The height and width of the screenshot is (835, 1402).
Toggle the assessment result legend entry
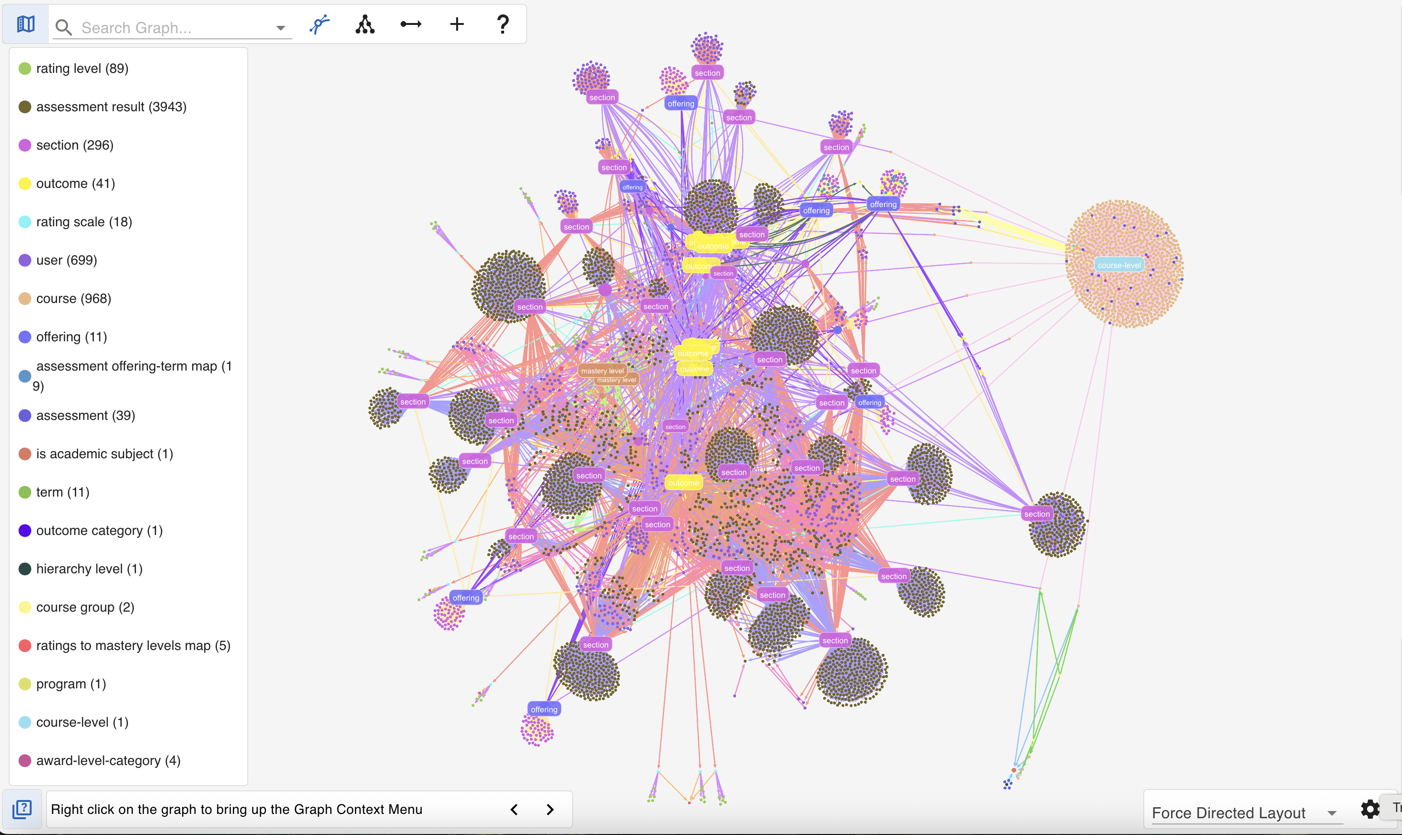pos(111,107)
